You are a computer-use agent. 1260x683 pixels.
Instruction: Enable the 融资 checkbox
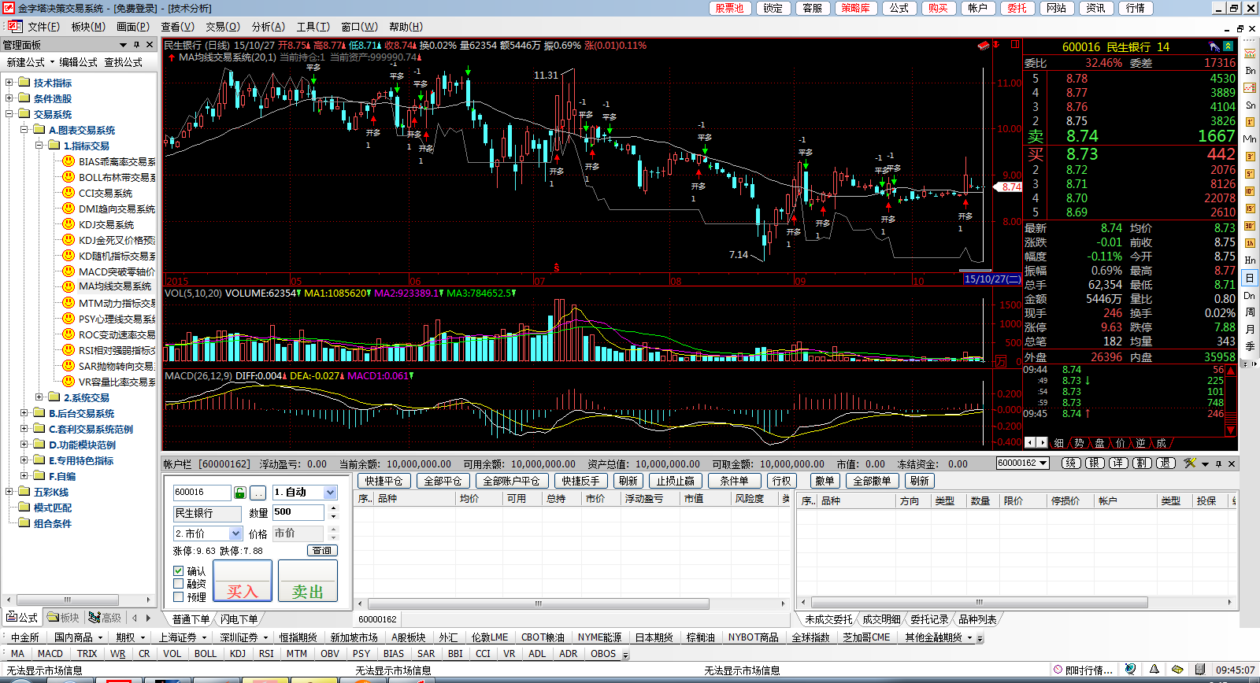(x=179, y=584)
